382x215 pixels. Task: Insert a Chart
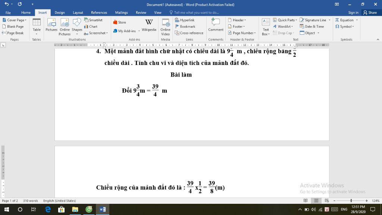pyautogui.click(x=91, y=27)
